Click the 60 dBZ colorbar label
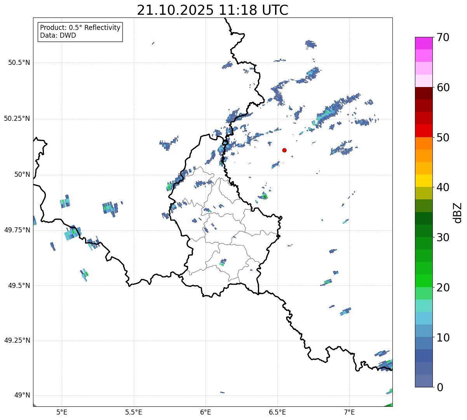467x420 pixels. [443, 87]
